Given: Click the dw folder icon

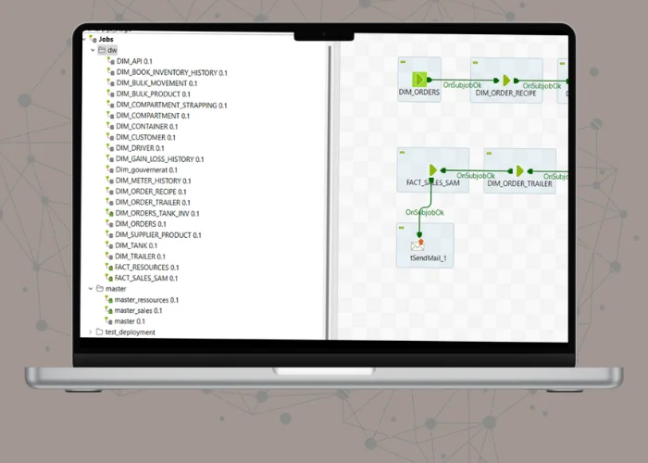Looking at the screenshot, I should [x=101, y=50].
